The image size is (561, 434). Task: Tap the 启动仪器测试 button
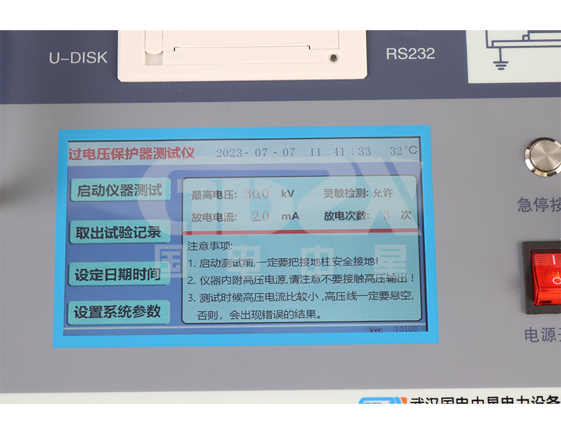point(119,190)
